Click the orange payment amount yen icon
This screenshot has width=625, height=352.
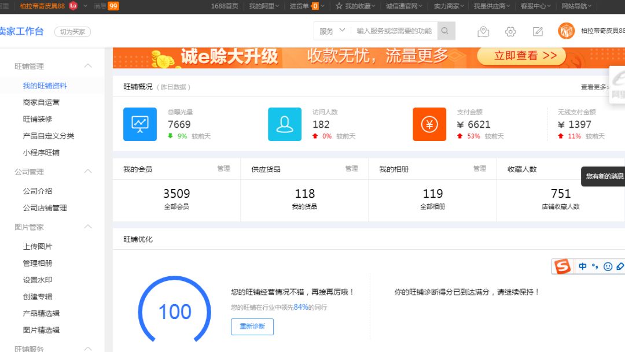tap(429, 124)
